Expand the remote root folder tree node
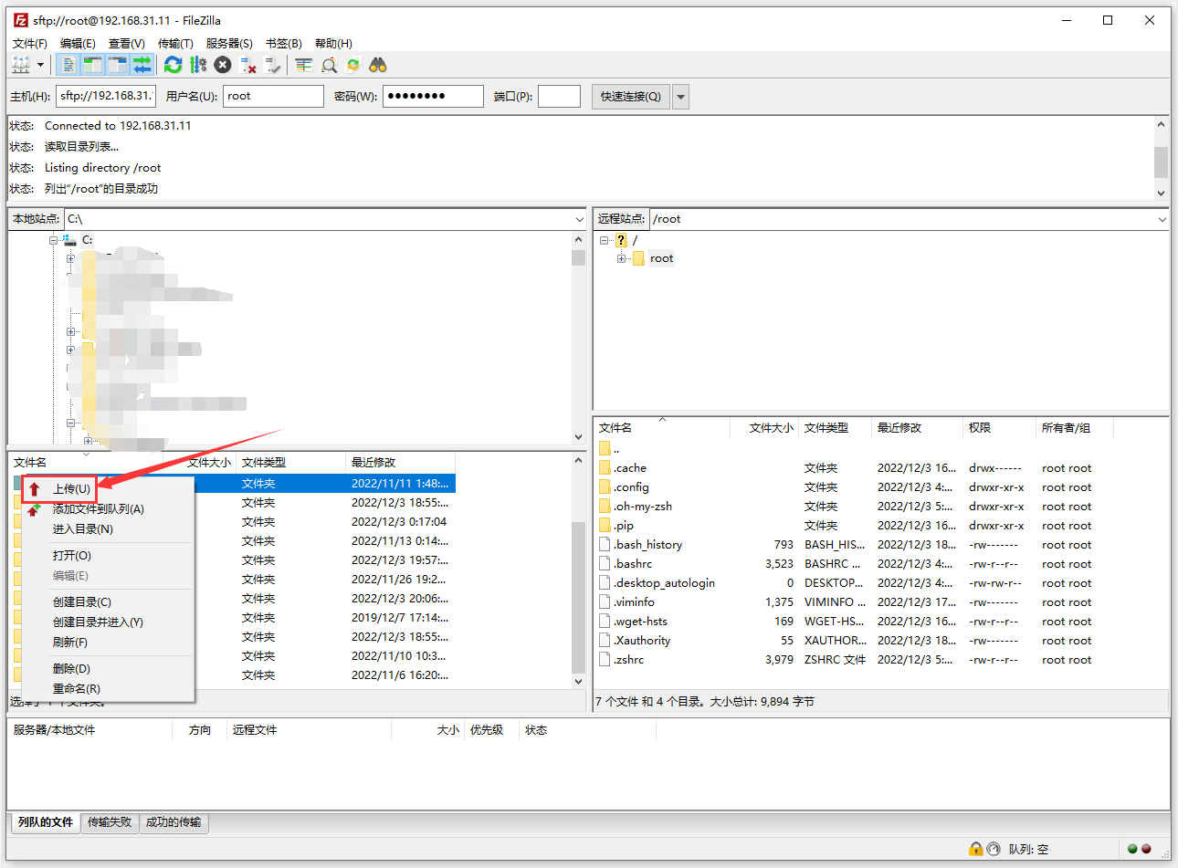 [x=622, y=258]
